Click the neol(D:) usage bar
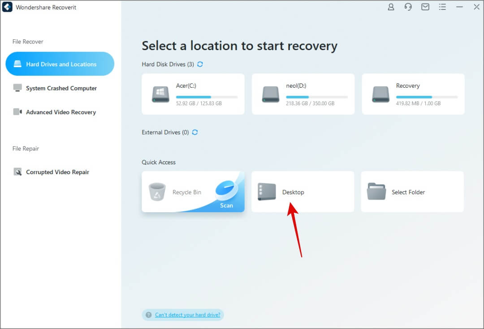484x329 pixels. pos(317,97)
